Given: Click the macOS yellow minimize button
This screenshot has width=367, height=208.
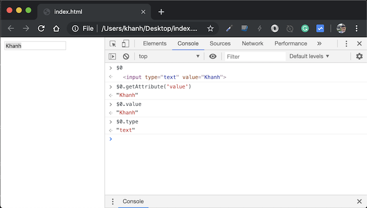Looking at the screenshot, I should tap(19, 10).
